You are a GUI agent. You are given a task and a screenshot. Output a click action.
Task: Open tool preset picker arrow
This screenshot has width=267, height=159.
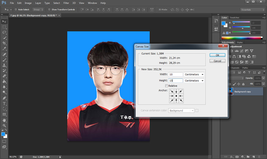pos(11,10)
